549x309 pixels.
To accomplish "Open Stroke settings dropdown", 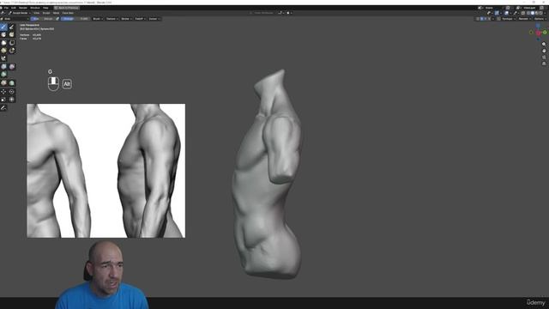I will click(126, 19).
